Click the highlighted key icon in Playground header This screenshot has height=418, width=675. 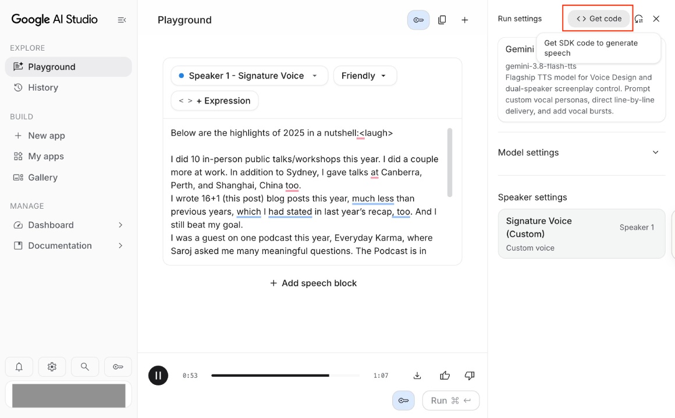pyautogui.click(x=418, y=20)
